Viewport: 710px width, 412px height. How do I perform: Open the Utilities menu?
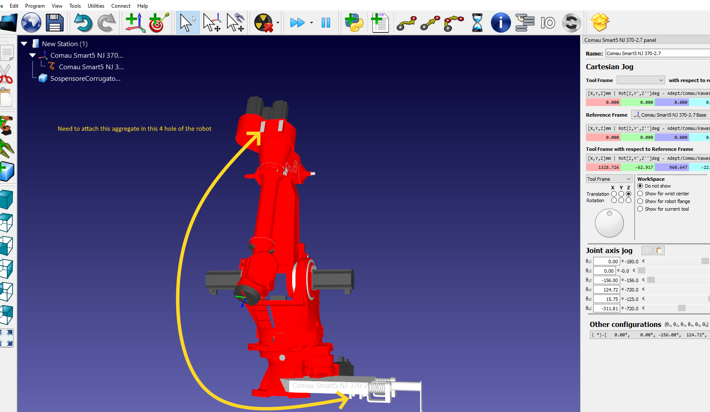pyautogui.click(x=96, y=6)
